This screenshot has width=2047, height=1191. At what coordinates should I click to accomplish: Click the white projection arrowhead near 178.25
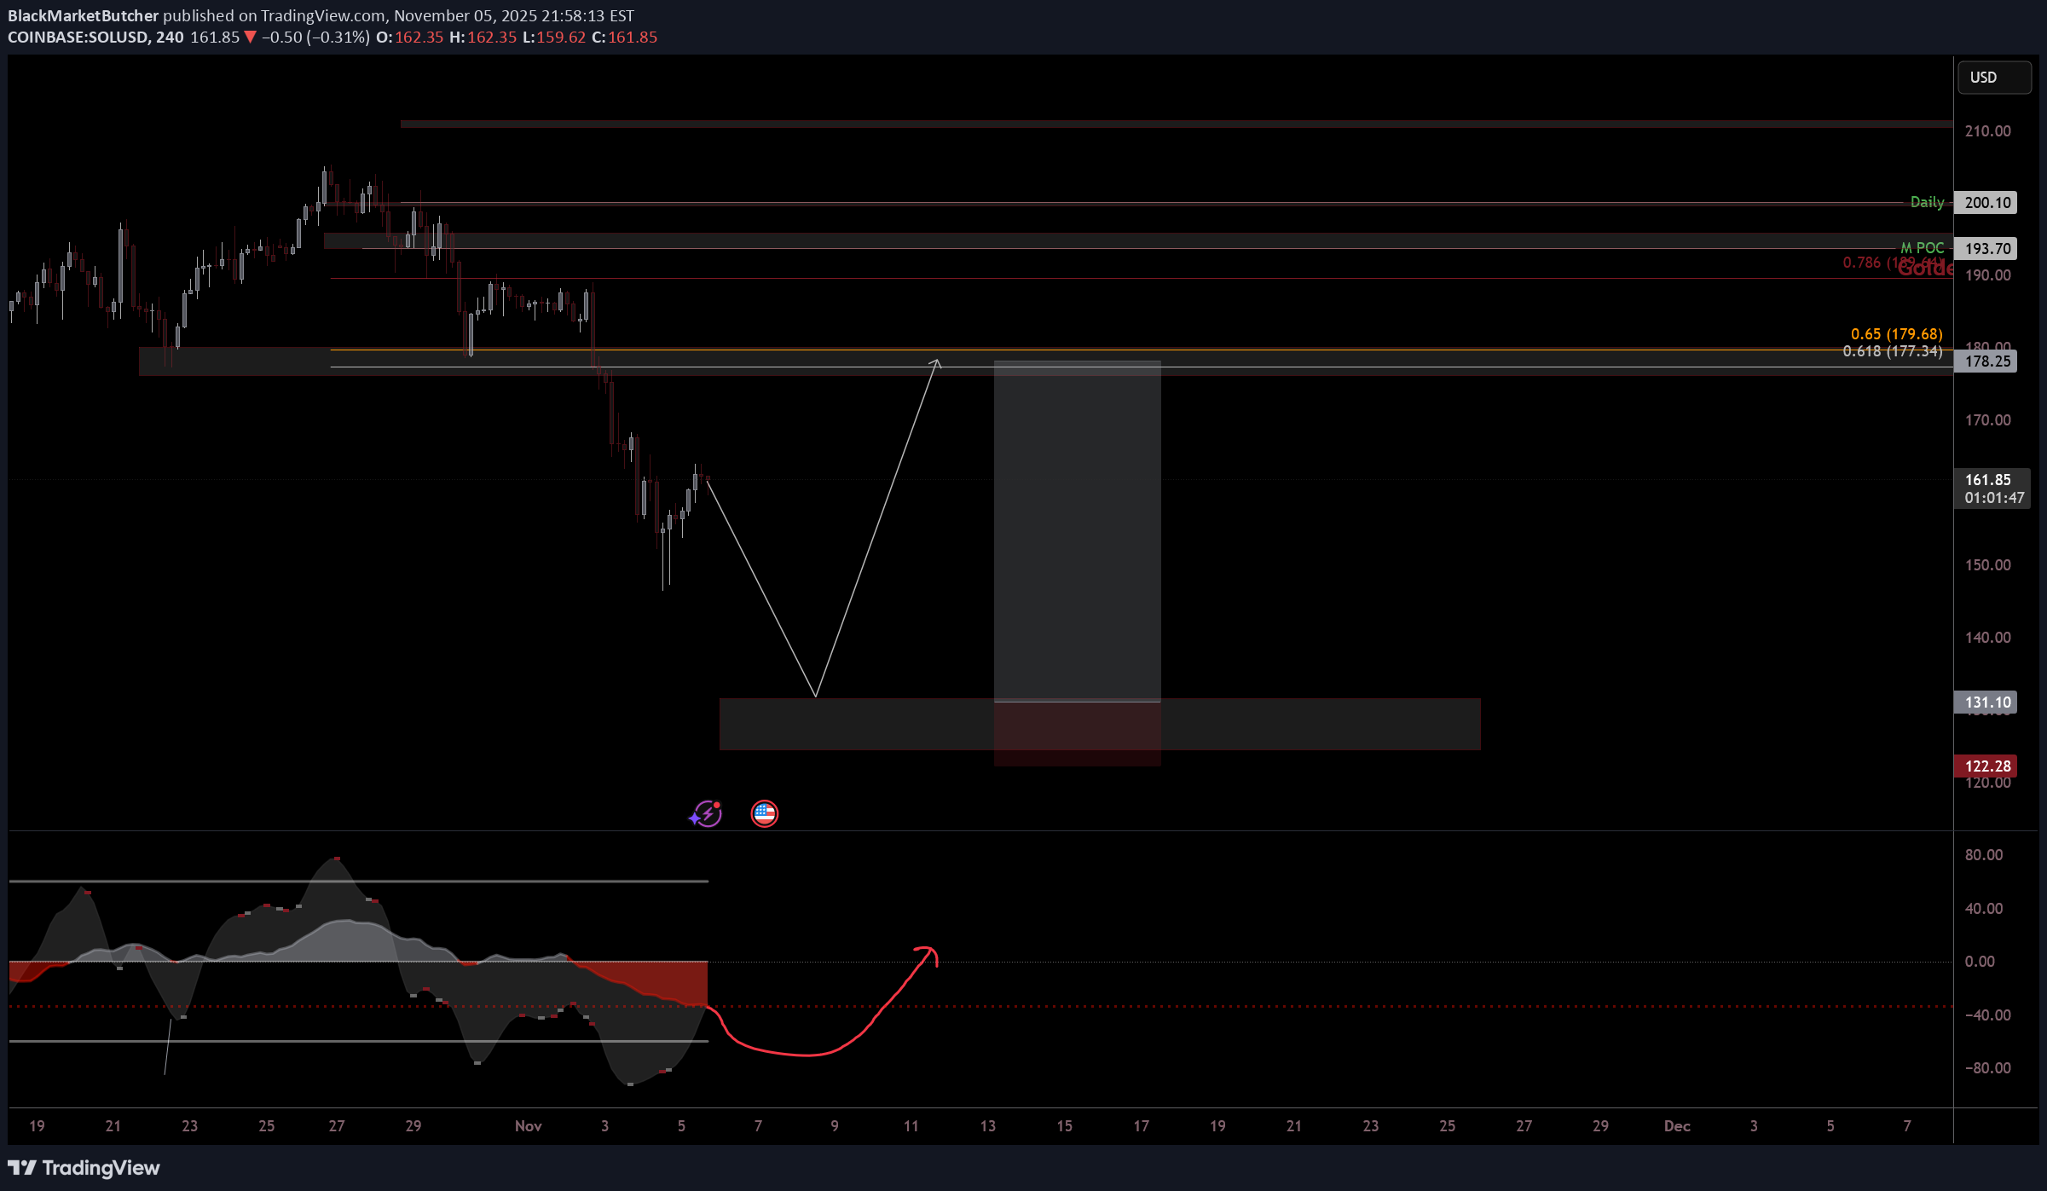[x=936, y=363]
